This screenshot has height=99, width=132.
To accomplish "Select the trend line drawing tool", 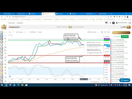I will coord(5,35).
